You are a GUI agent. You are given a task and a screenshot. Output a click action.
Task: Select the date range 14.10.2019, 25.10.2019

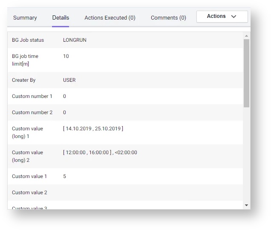click(x=93, y=129)
